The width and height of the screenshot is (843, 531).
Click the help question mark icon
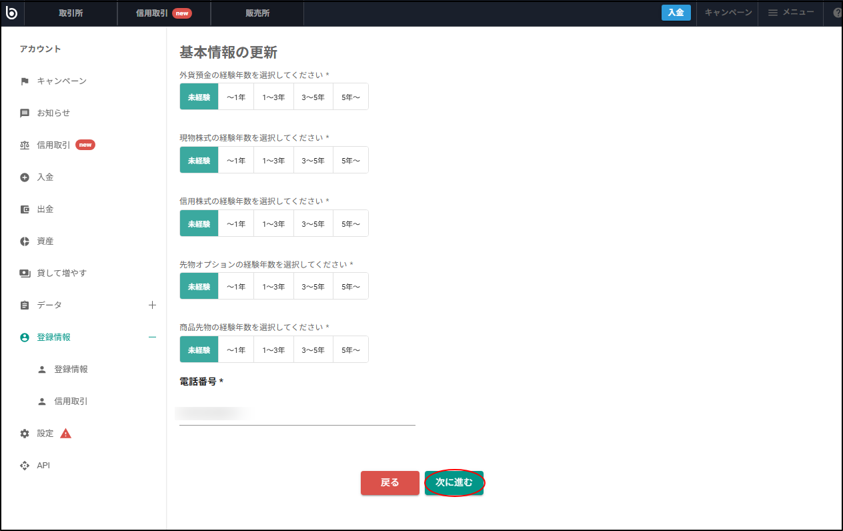click(838, 13)
